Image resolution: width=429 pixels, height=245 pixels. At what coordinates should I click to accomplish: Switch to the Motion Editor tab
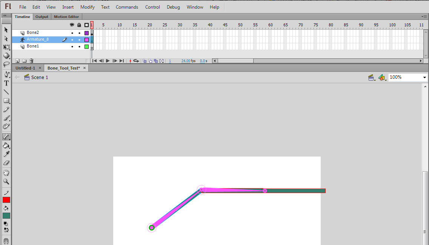click(66, 17)
